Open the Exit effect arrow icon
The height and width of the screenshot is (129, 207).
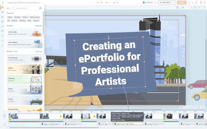tap(199, 8)
